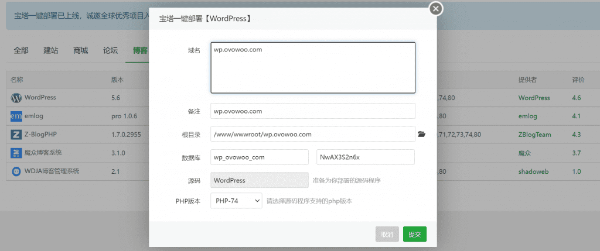This screenshot has height=251, width=600.
Task: Open the 商城 category tab
Action: 80,50
